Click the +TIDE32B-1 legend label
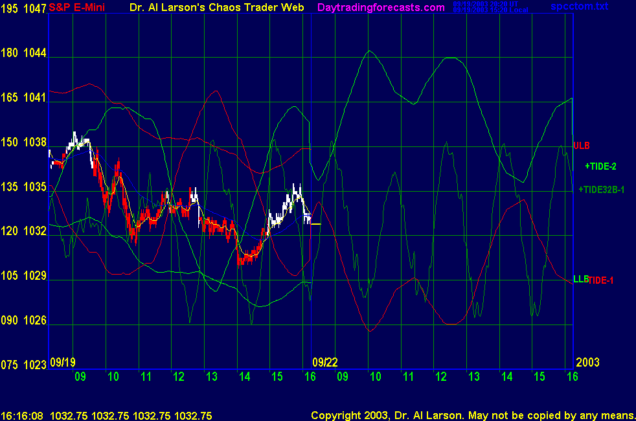The width and height of the screenshot is (636, 421). tap(601, 189)
